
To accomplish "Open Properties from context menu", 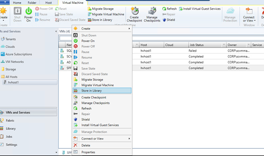I will click(x=102, y=152).
